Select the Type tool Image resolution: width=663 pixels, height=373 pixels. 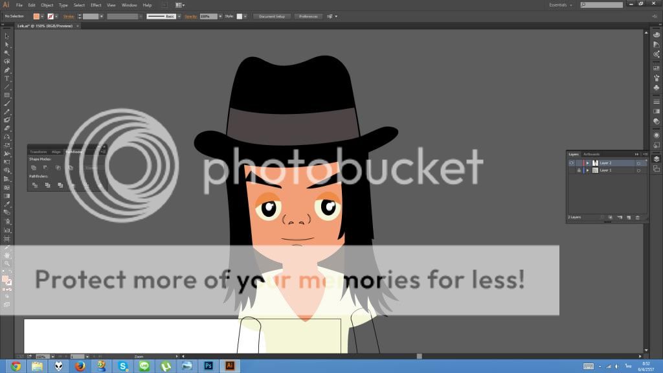pyautogui.click(x=6, y=78)
